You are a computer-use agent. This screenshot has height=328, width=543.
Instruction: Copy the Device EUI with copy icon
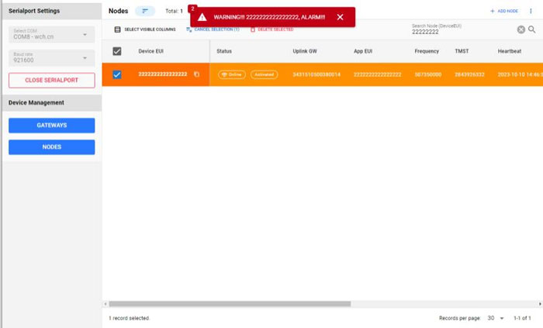196,74
